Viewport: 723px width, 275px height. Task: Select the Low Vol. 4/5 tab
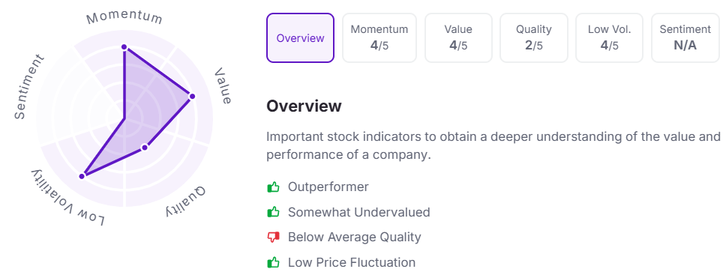(x=609, y=37)
